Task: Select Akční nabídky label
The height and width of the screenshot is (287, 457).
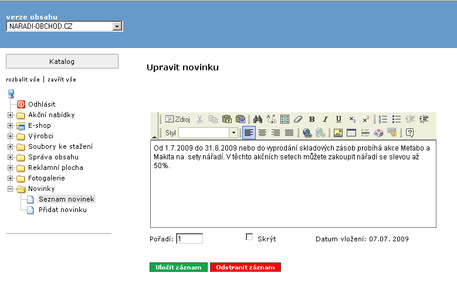Action: pos(51,115)
